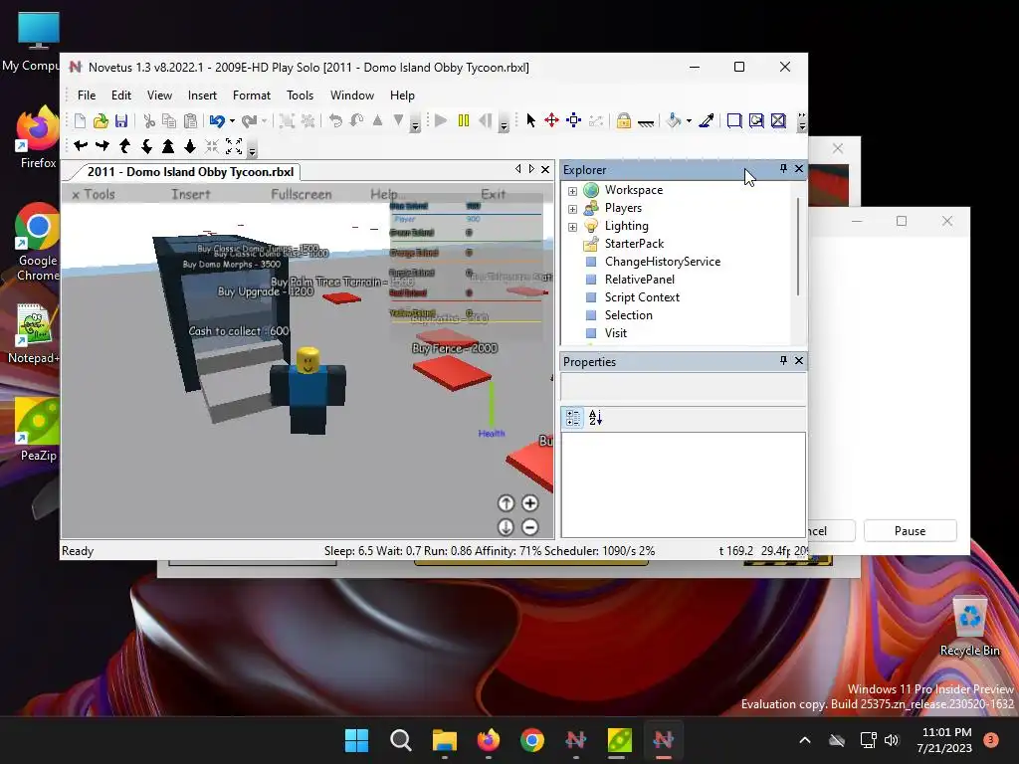Open the File menu
Image resolution: width=1019 pixels, height=764 pixels.
(x=87, y=95)
